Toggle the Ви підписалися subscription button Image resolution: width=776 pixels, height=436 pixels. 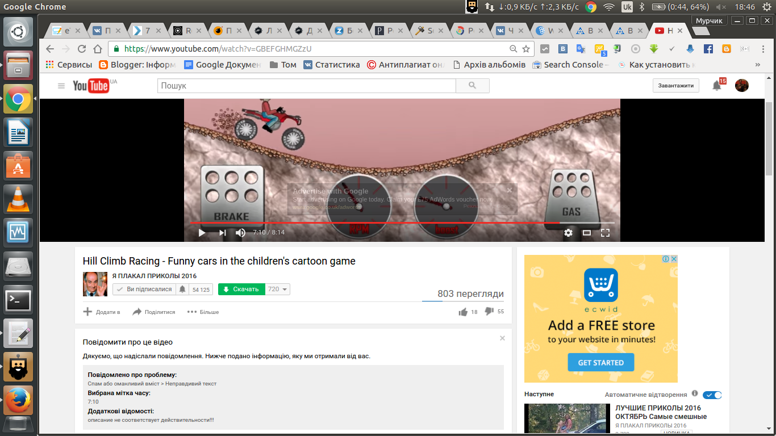click(144, 290)
